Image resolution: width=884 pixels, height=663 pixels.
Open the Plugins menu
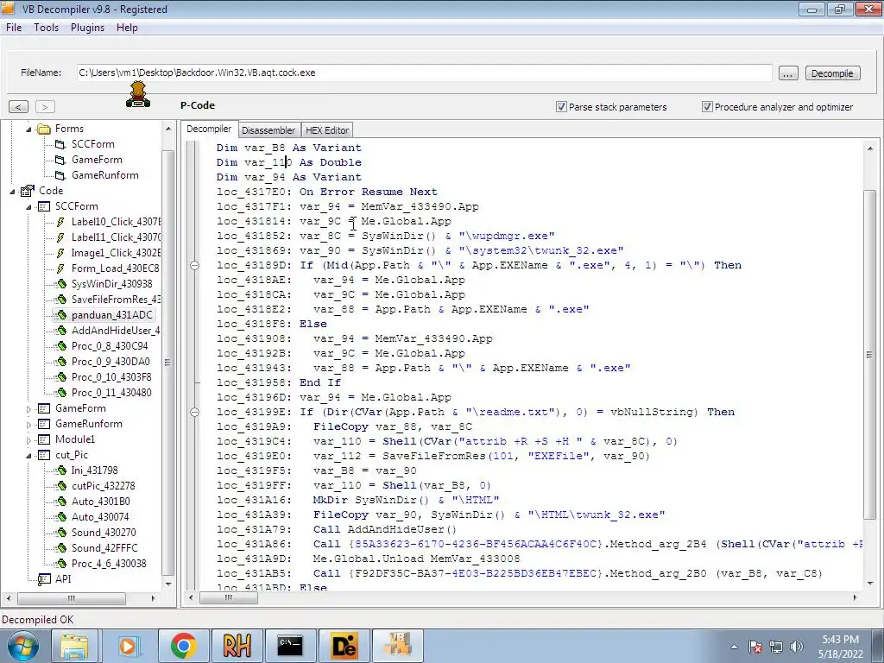pyautogui.click(x=87, y=28)
